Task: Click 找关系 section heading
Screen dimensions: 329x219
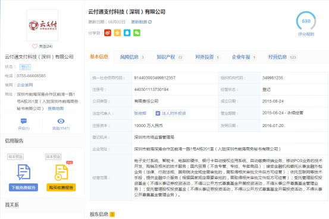Action: point(12,205)
